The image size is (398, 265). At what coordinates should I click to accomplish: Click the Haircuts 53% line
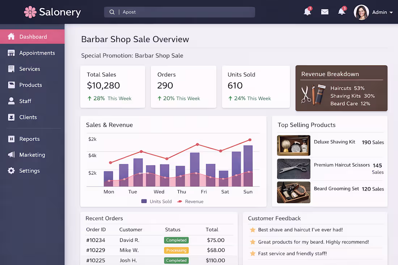(347, 88)
